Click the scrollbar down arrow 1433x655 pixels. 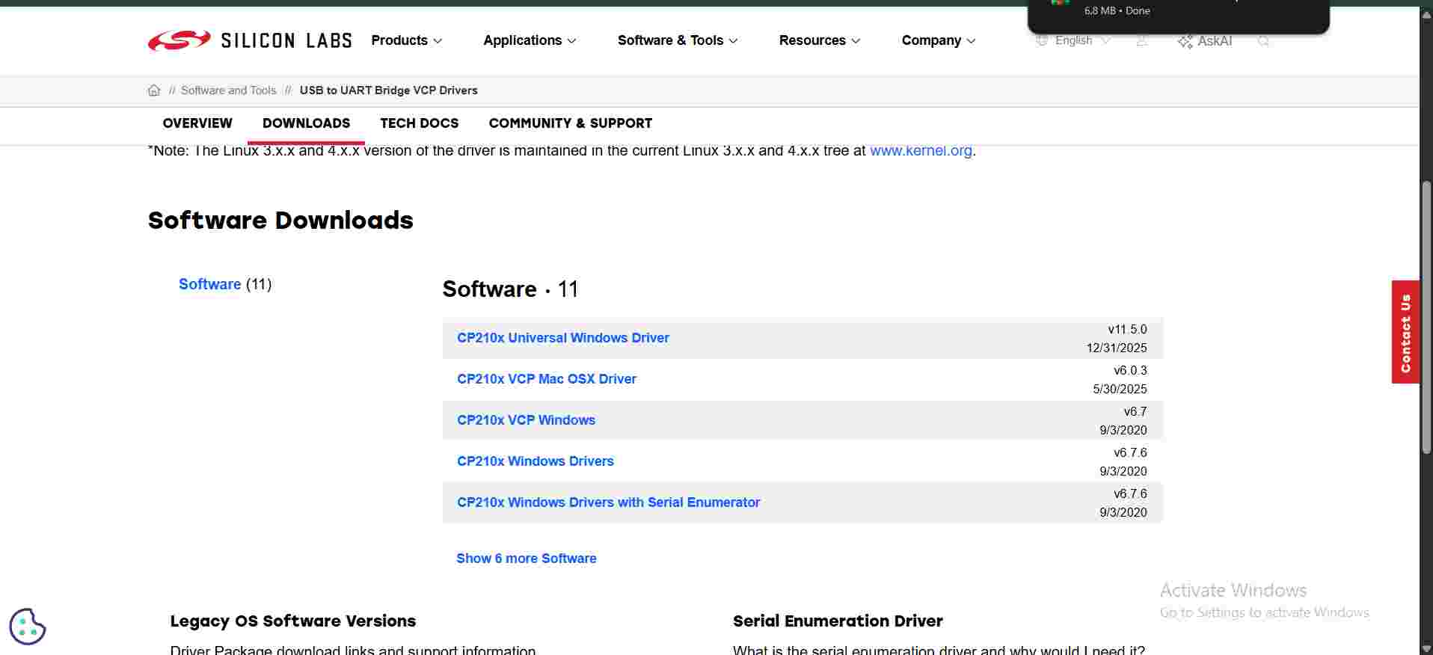1426,648
